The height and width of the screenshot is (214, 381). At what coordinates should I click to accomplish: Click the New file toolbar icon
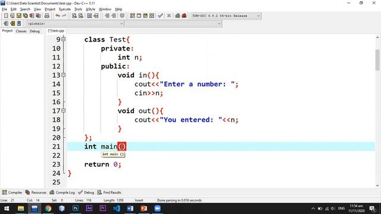[x=6, y=16]
